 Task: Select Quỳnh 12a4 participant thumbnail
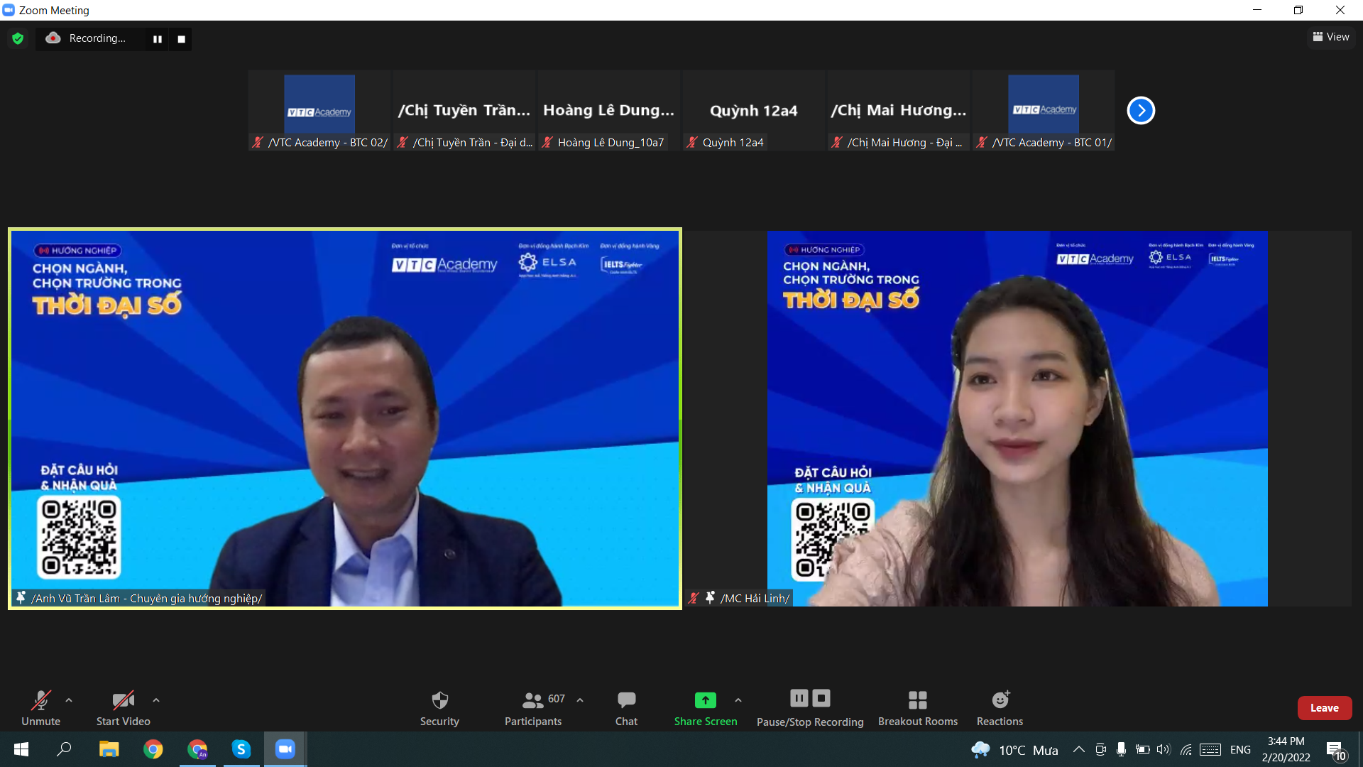coord(753,111)
